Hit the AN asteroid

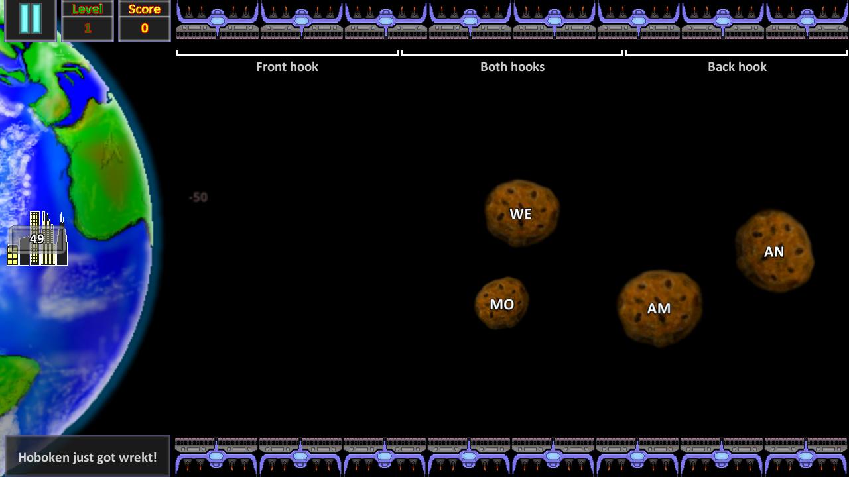pos(774,251)
